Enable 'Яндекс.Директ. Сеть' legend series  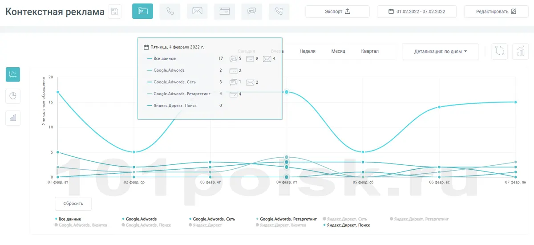point(347,219)
